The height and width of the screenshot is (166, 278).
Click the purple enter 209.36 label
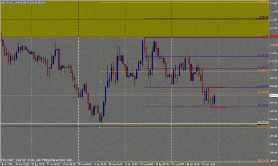pos(262,87)
